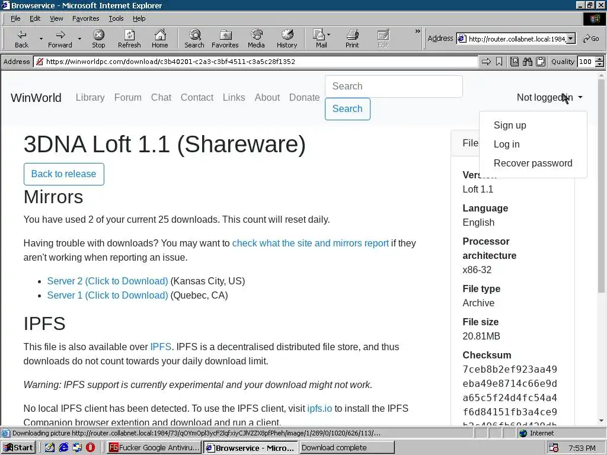Open the Browservice bookmarks book icon
This screenshot has width=607, height=455.
(515, 62)
